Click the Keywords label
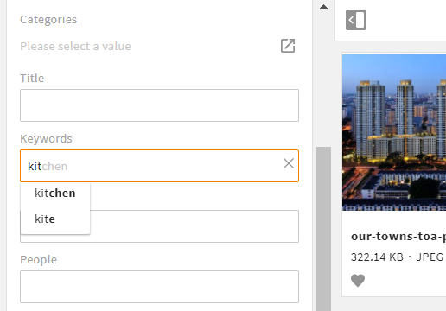The width and height of the screenshot is (446, 311). tap(46, 138)
